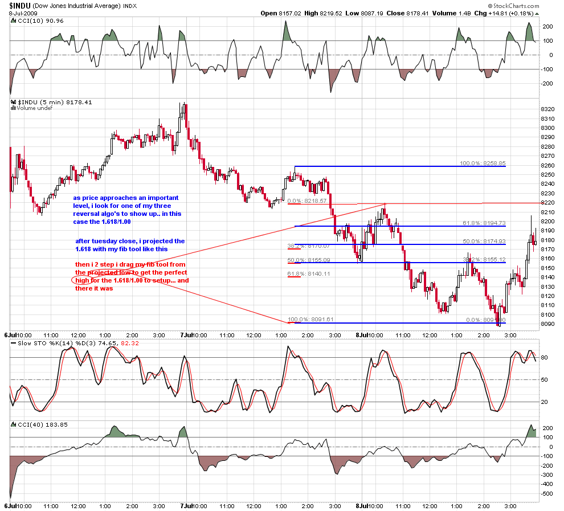Click the Volume undef bar icon
Screen dimensions: 564x511
point(13,108)
